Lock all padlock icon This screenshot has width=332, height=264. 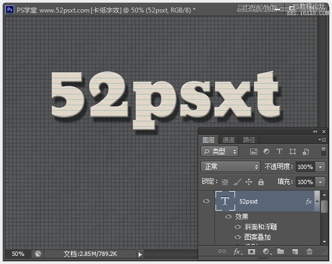[x=261, y=182]
